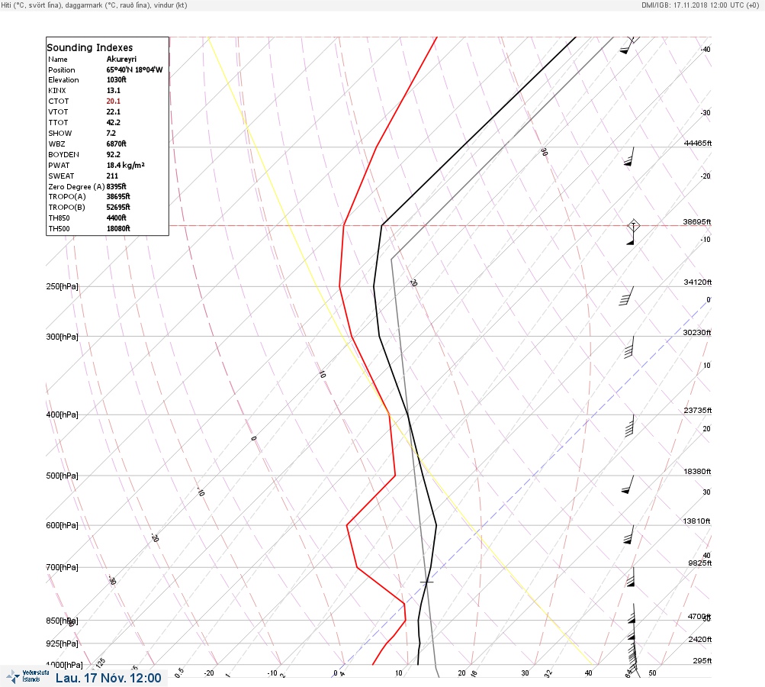
Task: Click the TH850 value '4400ft'
Action: (x=117, y=218)
